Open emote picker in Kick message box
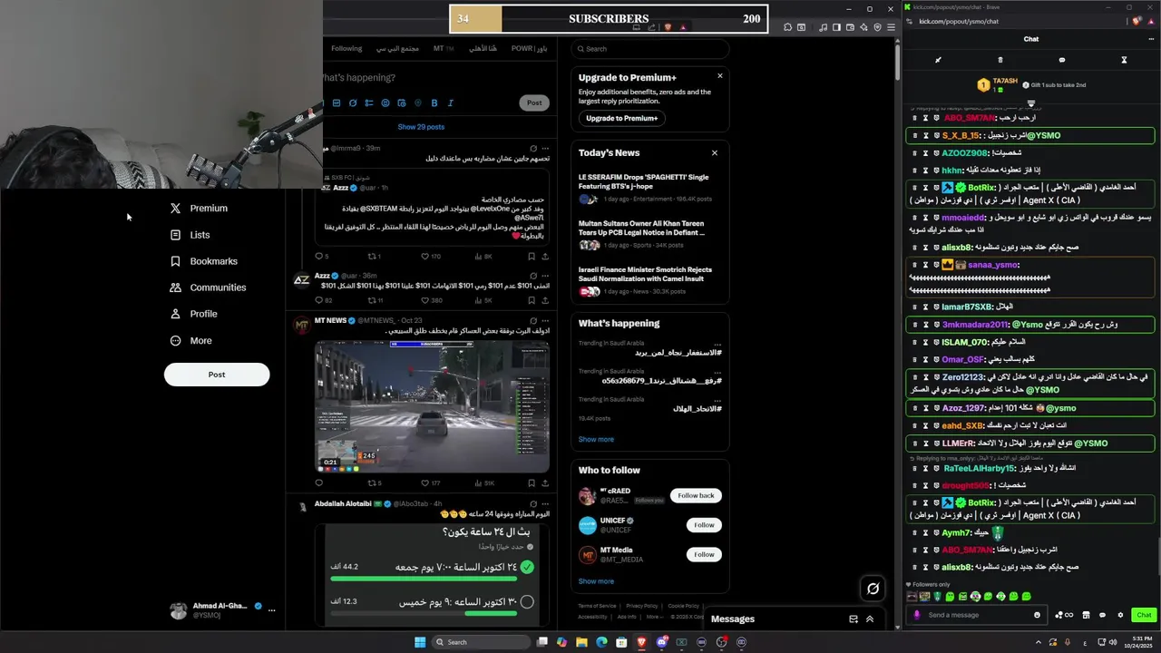 1038,615
